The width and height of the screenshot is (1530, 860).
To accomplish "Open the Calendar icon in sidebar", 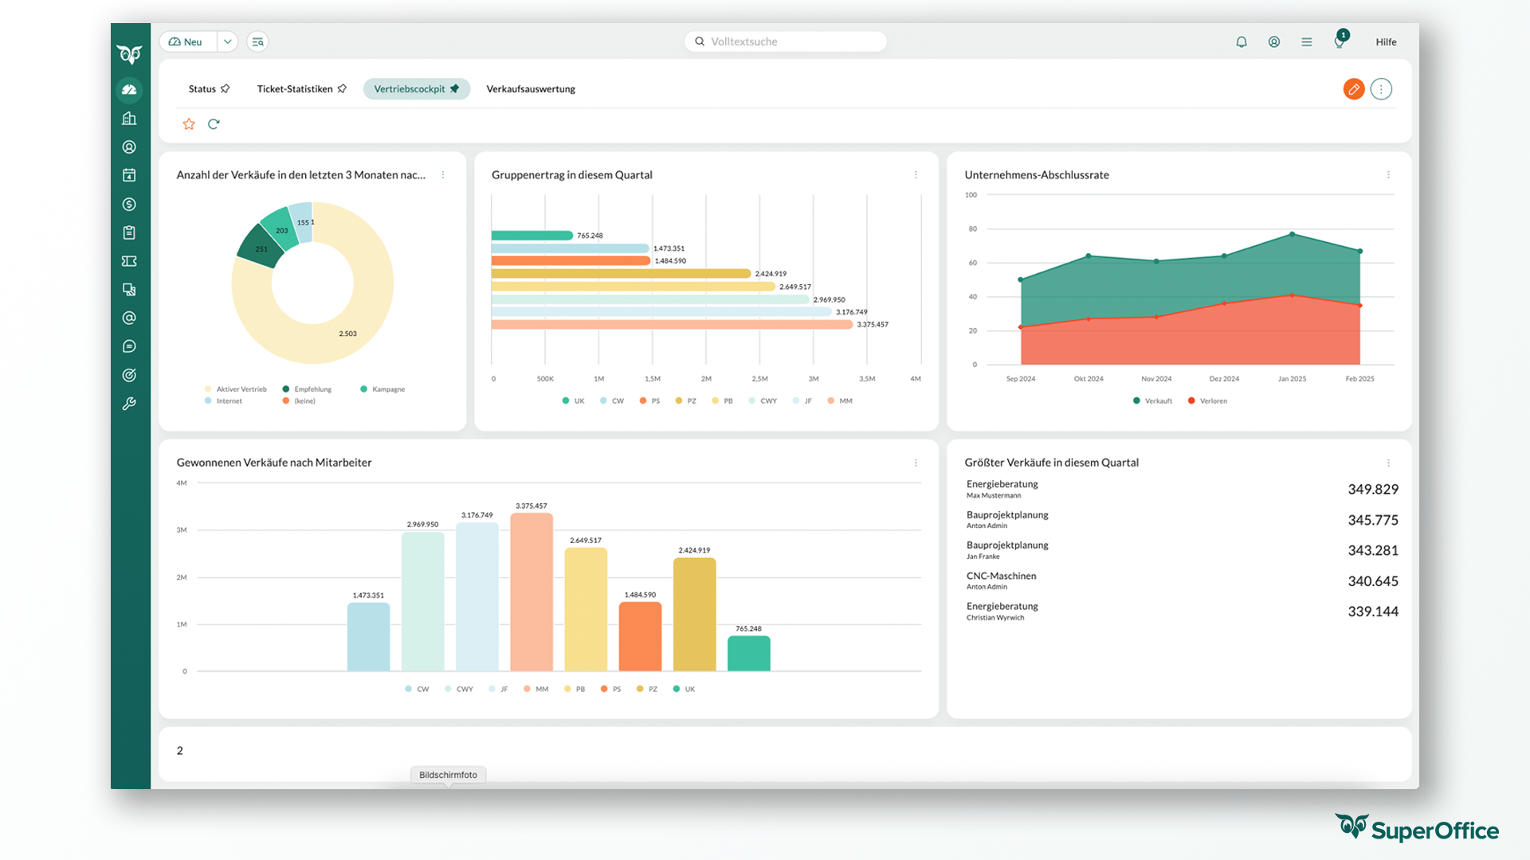I will pyautogui.click(x=129, y=175).
